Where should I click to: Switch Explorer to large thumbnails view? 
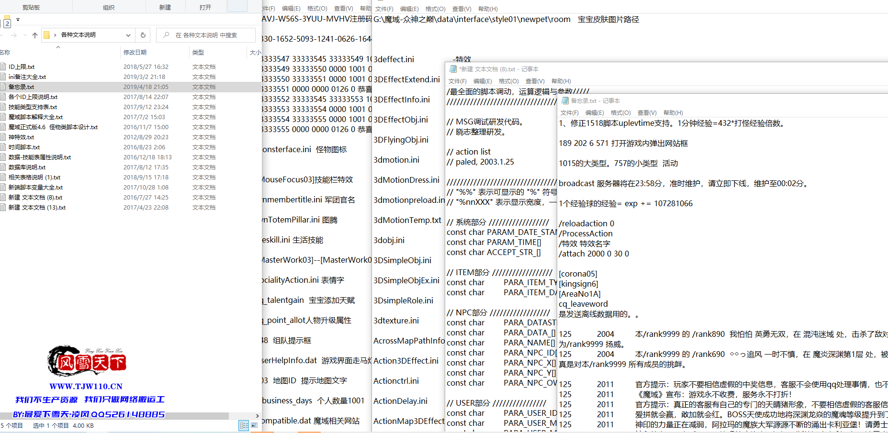[x=254, y=425]
